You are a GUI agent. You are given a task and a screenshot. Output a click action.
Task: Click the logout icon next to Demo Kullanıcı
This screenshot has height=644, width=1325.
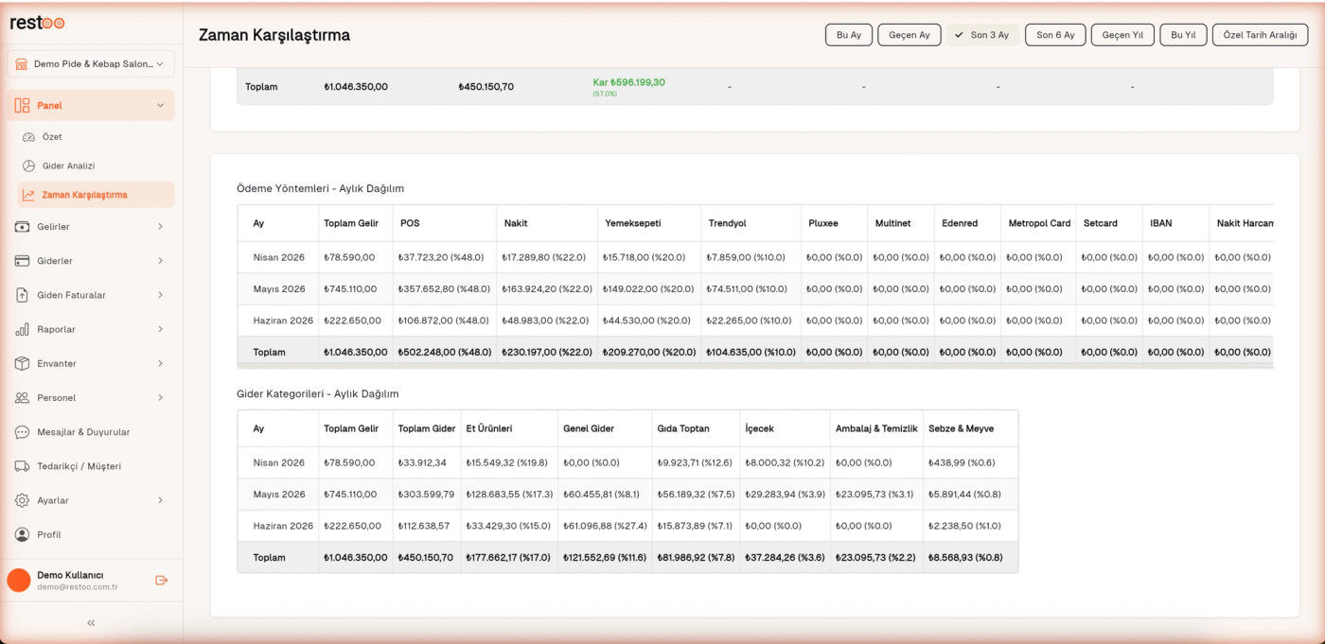pyautogui.click(x=161, y=580)
